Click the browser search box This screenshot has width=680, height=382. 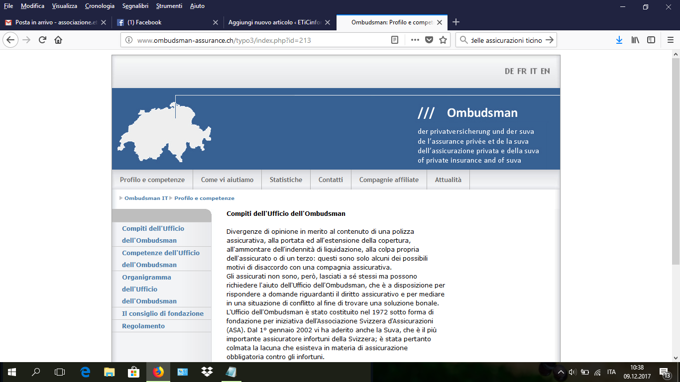point(506,40)
